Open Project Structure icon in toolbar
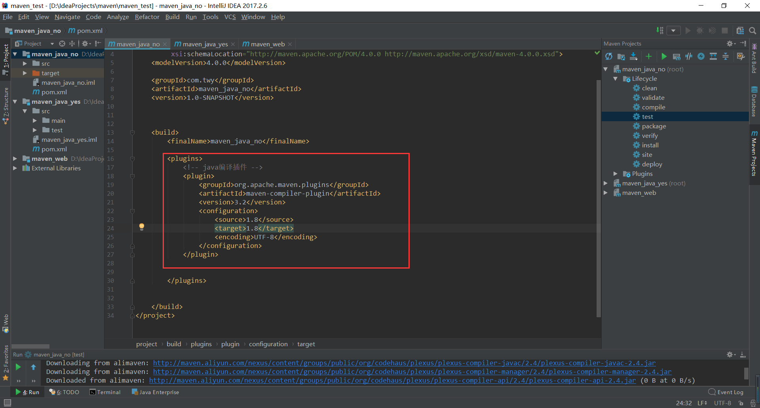 tap(740, 31)
